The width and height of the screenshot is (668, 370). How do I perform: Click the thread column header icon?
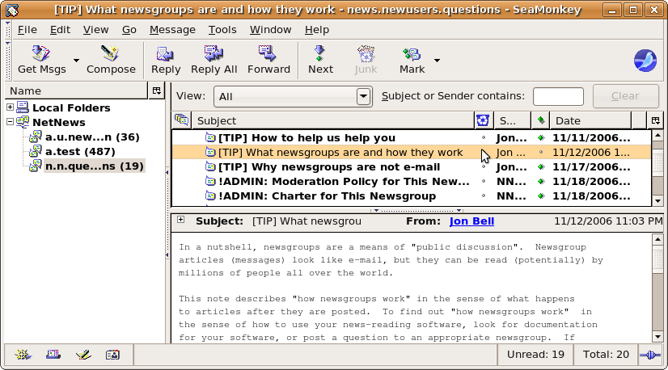[182, 121]
